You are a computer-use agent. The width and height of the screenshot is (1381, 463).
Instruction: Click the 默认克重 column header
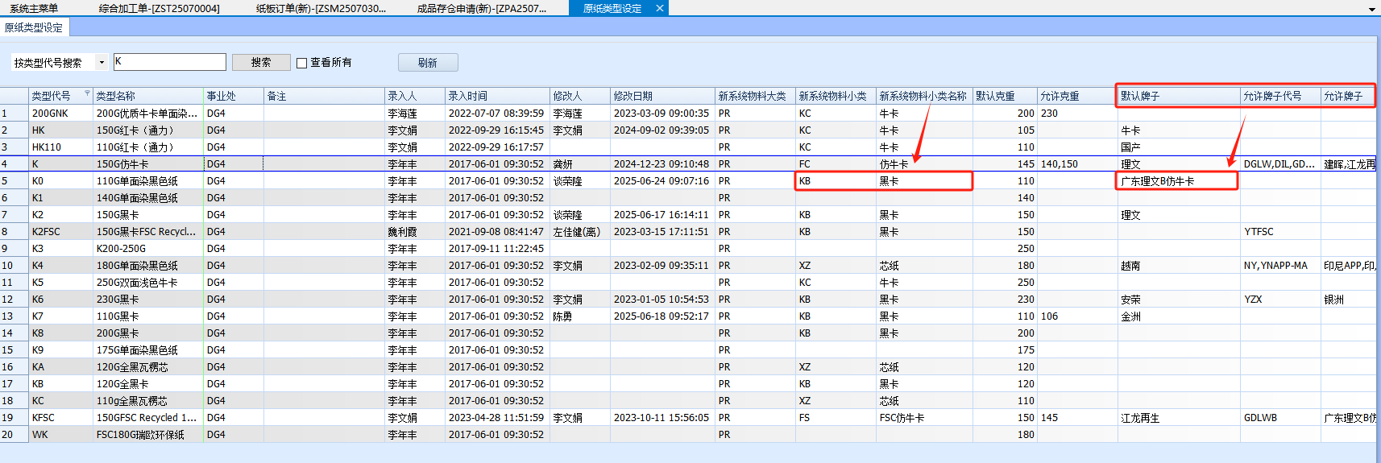coord(1005,96)
